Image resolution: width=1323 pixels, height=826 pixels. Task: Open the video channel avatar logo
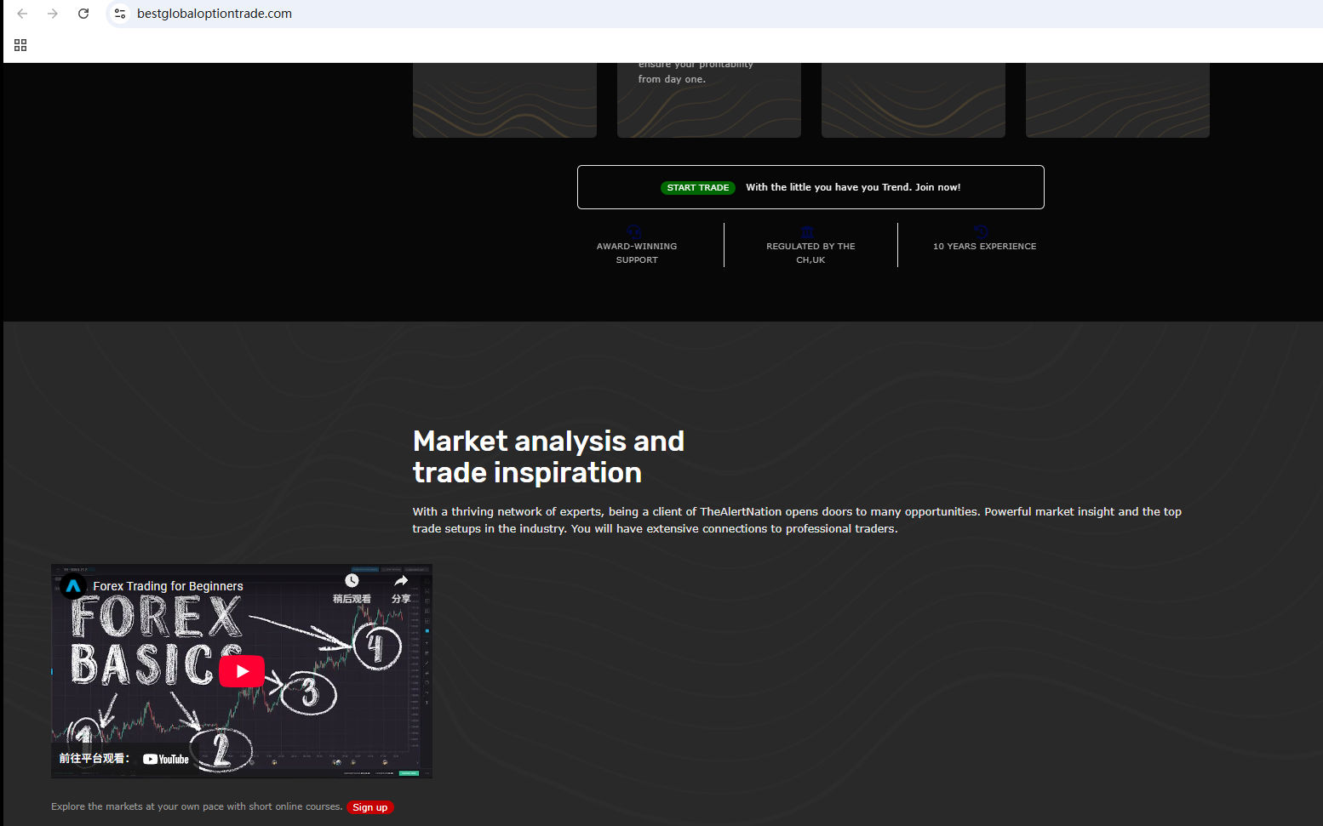click(73, 586)
